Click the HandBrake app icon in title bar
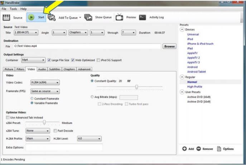Viewport: 246px width, 165px height. (2, 3)
